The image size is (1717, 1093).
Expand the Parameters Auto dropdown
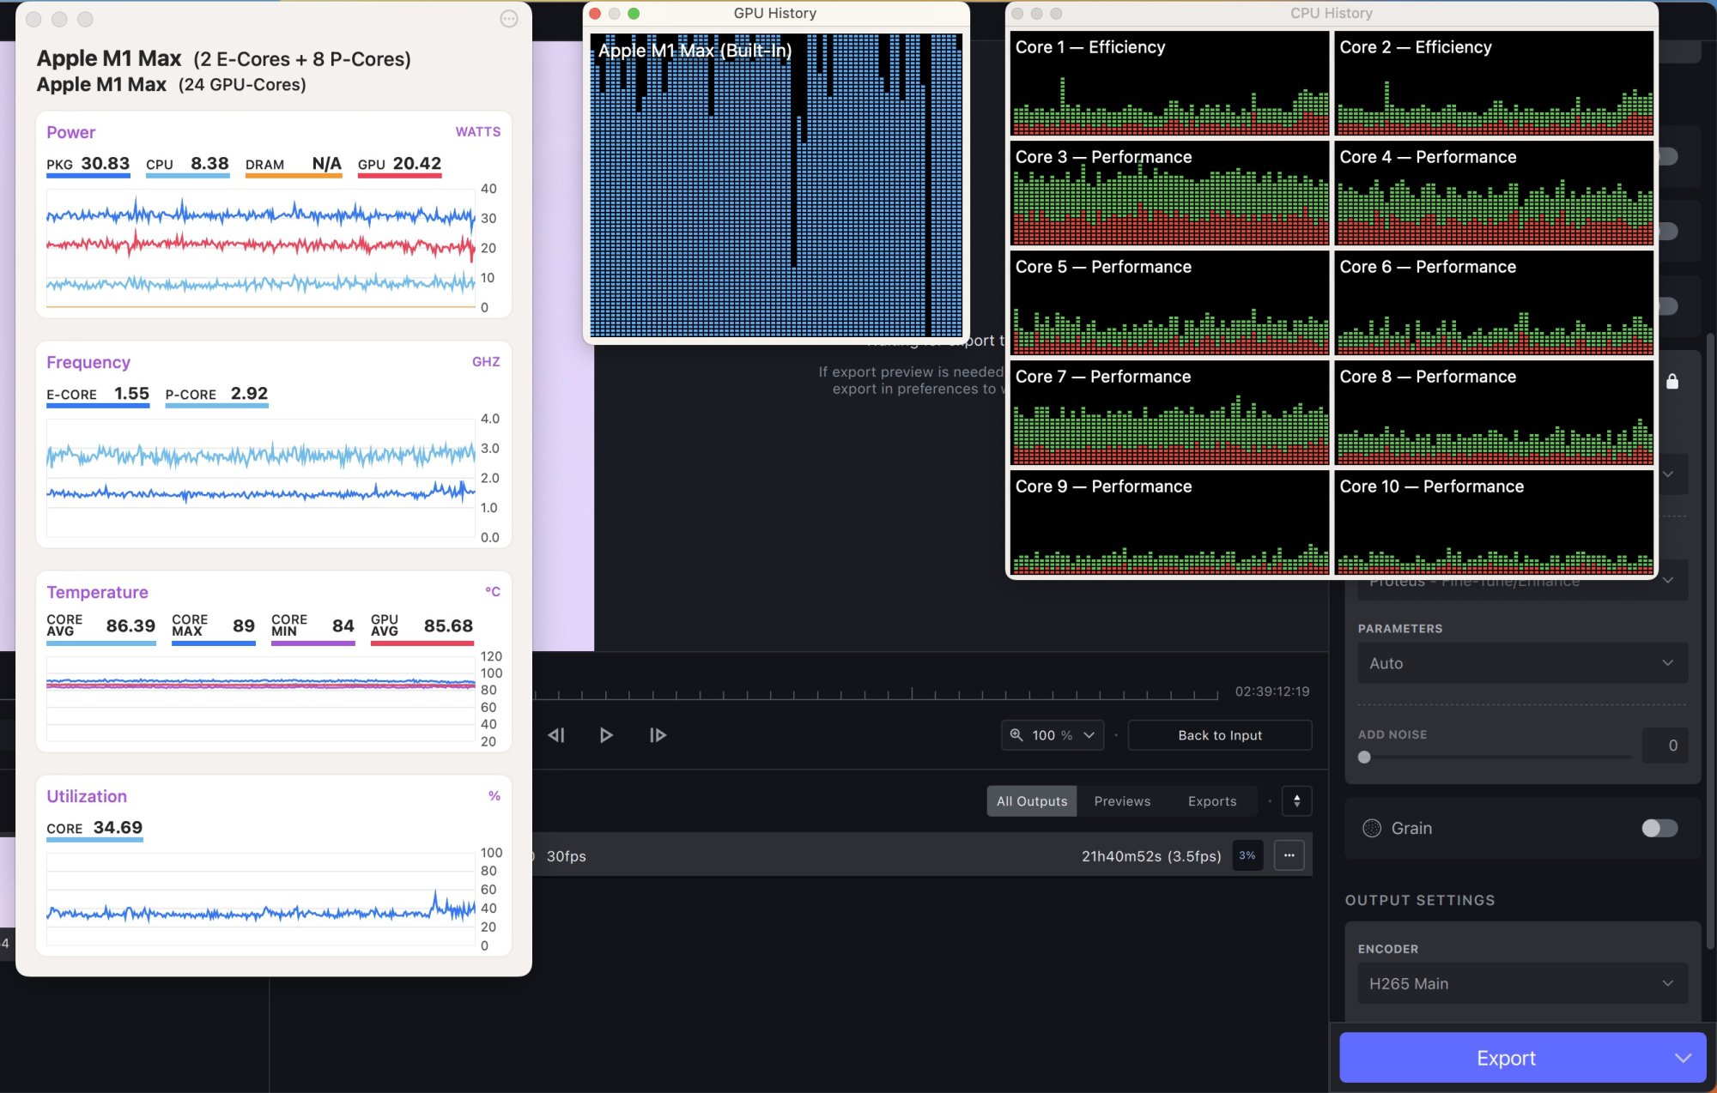click(1522, 663)
